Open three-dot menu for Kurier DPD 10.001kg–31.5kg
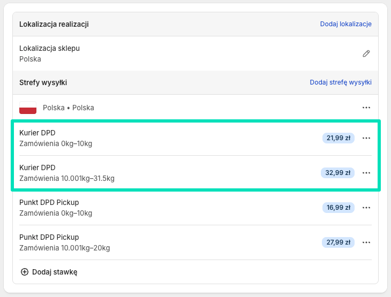 [366, 173]
